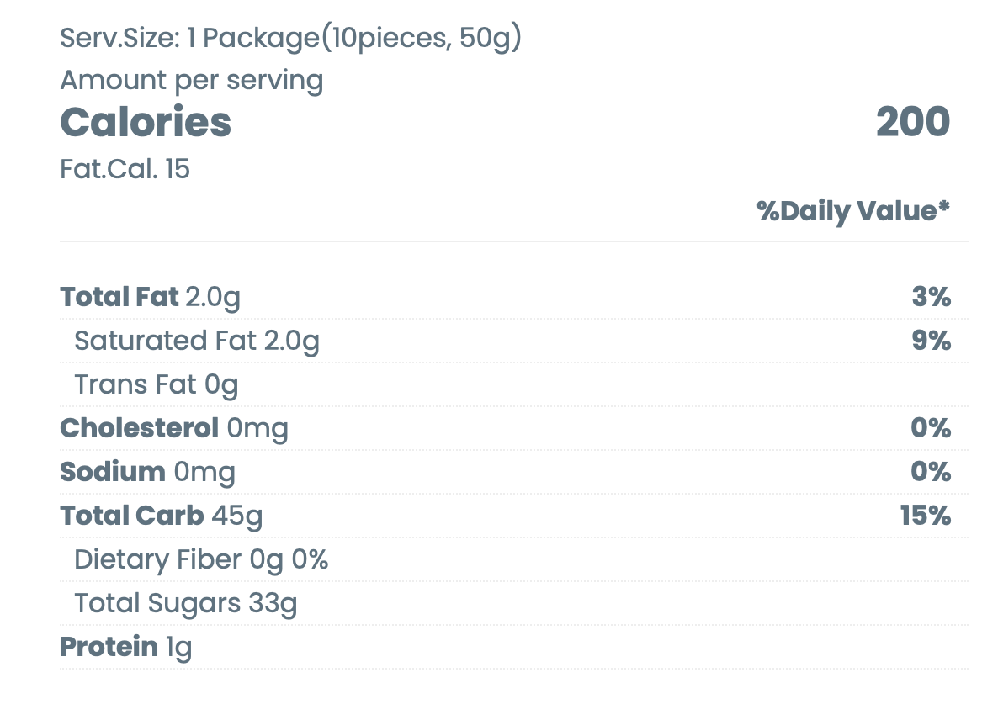Click the Trans Fat 0g row
This screenshot has height=720, width=998.
click(x=157, y=384)
